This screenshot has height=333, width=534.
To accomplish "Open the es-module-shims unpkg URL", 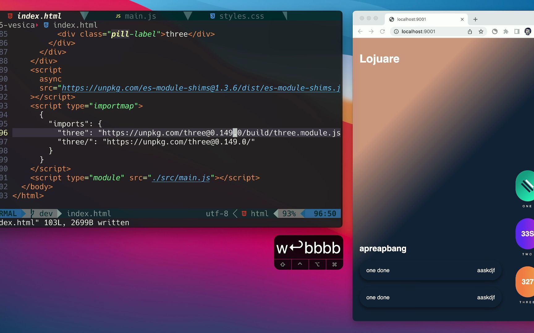I will 201,88.
